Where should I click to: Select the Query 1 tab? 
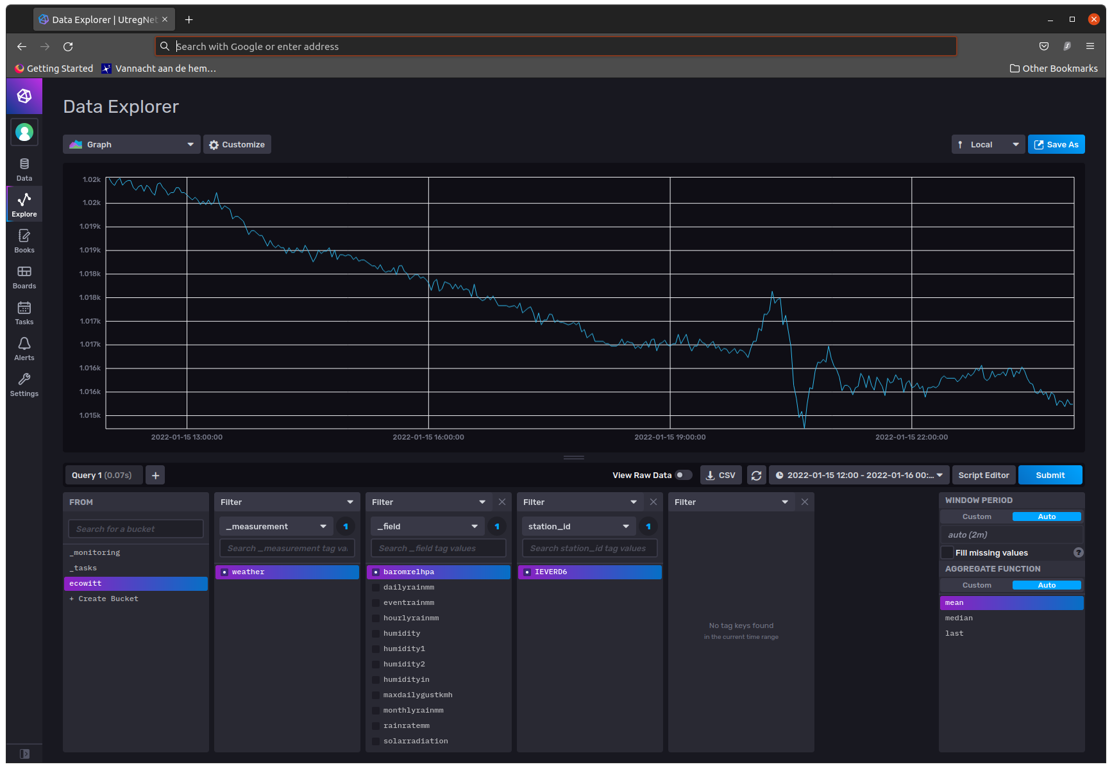pos(103,475)
